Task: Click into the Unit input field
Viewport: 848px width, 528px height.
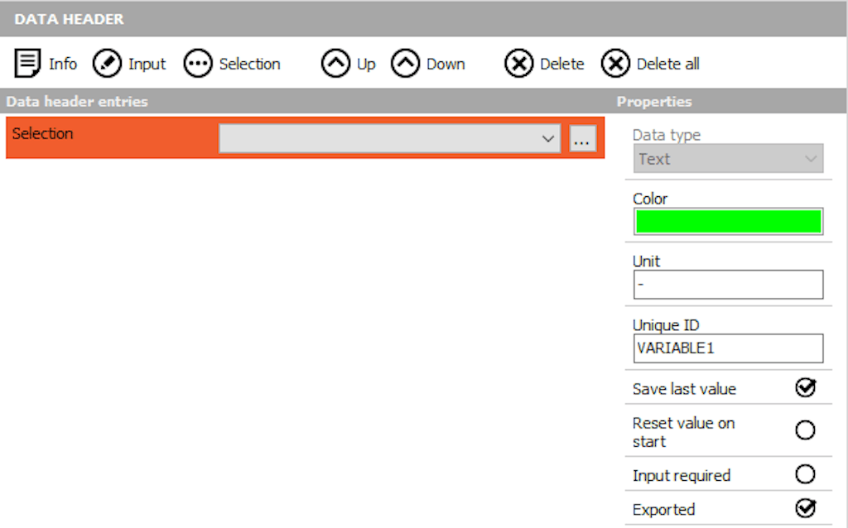Action: (728, 284)
